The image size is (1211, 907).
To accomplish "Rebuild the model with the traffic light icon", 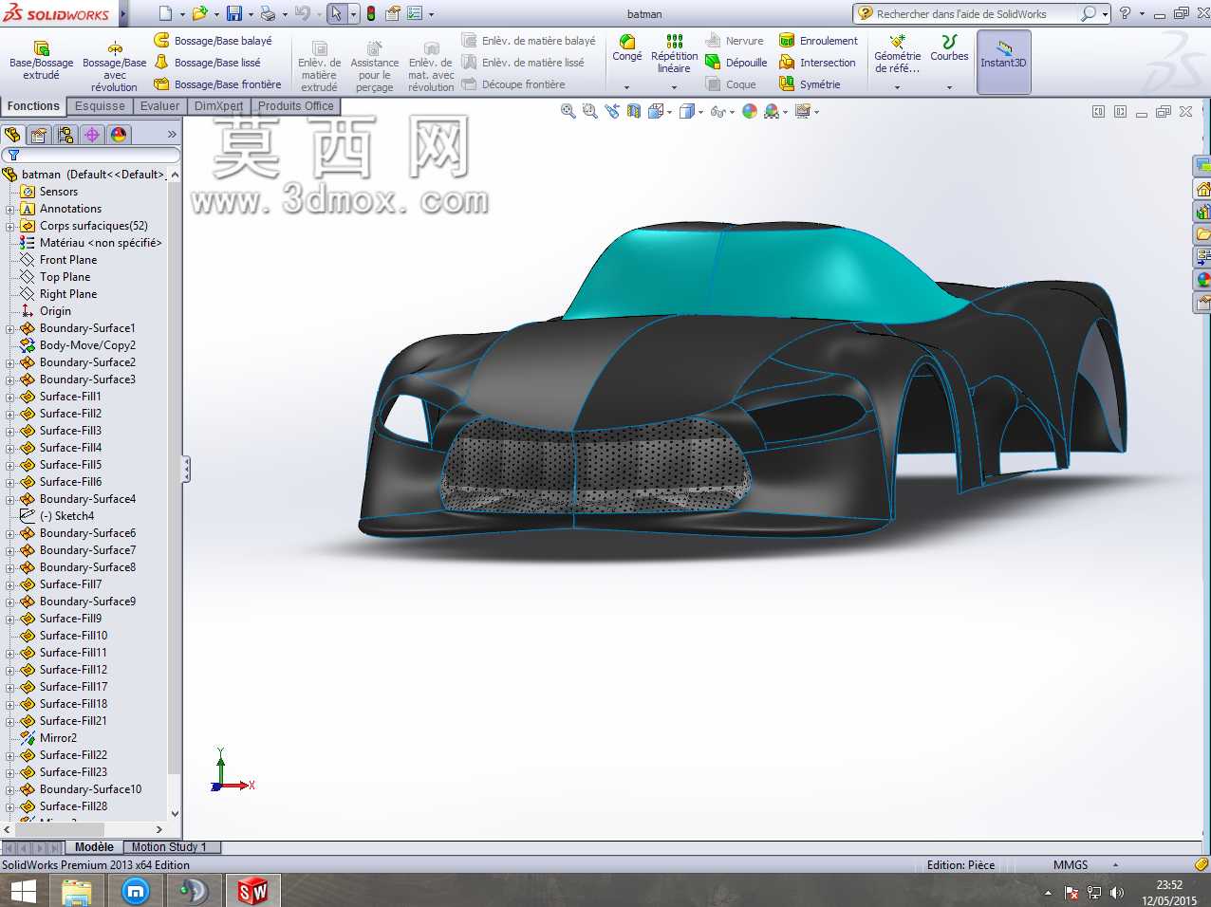I will (x=370, y=13).
